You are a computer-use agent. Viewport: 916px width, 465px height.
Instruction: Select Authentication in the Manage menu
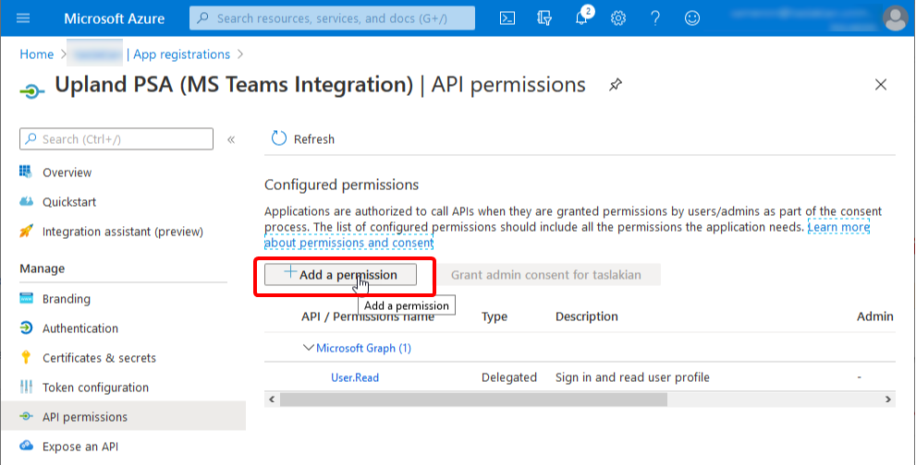click(80, 328)
